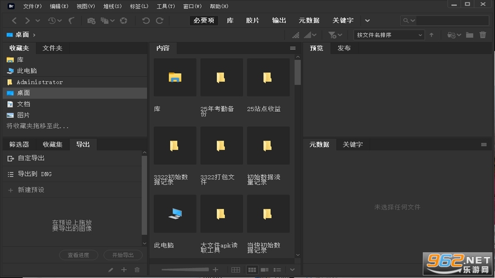The image size is (495, 278).
Task: Click the edit preset pencil icon
Action: [110, 270]
